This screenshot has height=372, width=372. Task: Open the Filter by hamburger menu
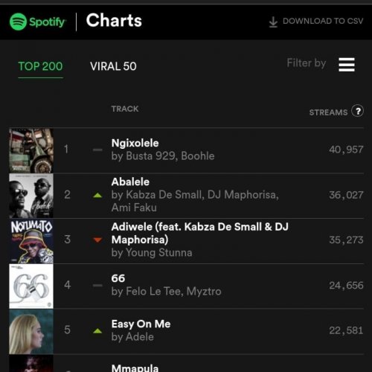click(347, 65)
